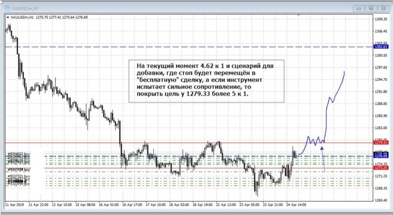Click the red 1273.25 price level label
Viewport: 393px width, 215px height.
(380, 168)
